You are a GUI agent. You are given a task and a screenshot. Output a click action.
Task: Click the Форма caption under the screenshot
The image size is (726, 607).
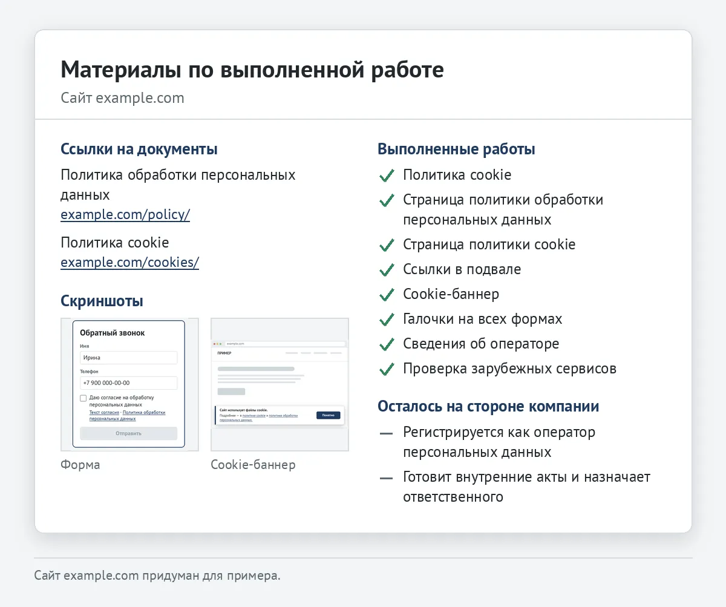pos(80,465)
